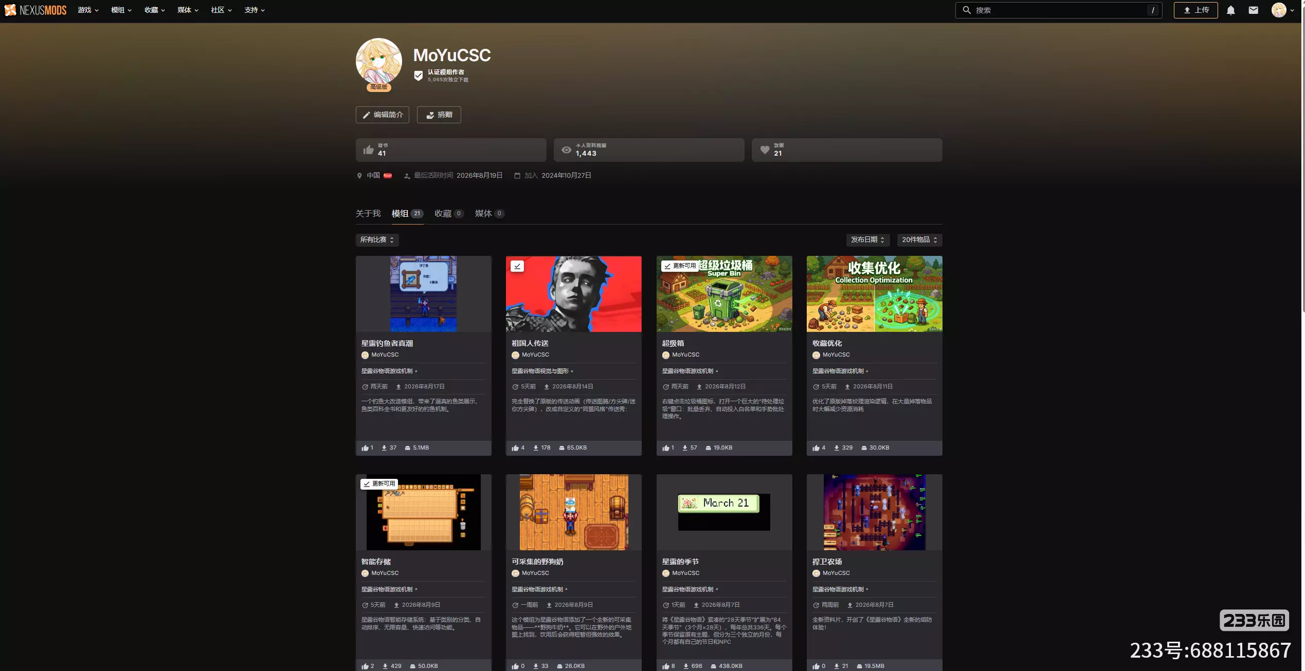Viewport: 1305px width, 671px height.
Task: Click the 致谢 21 stat card
Action: coord(847,150)
